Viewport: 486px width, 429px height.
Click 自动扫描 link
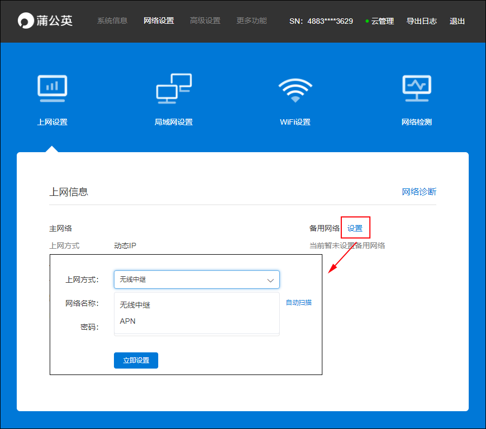[x=299, y=303]
